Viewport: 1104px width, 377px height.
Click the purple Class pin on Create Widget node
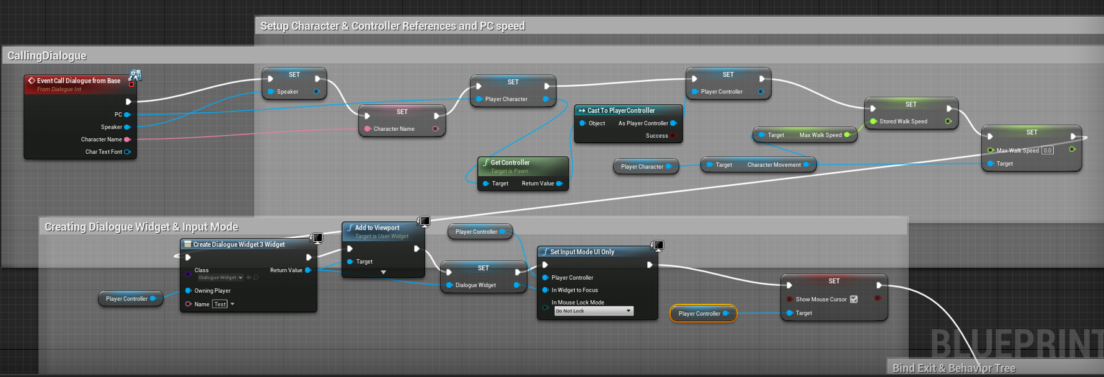pyautogui.click(x=188, y=273)
